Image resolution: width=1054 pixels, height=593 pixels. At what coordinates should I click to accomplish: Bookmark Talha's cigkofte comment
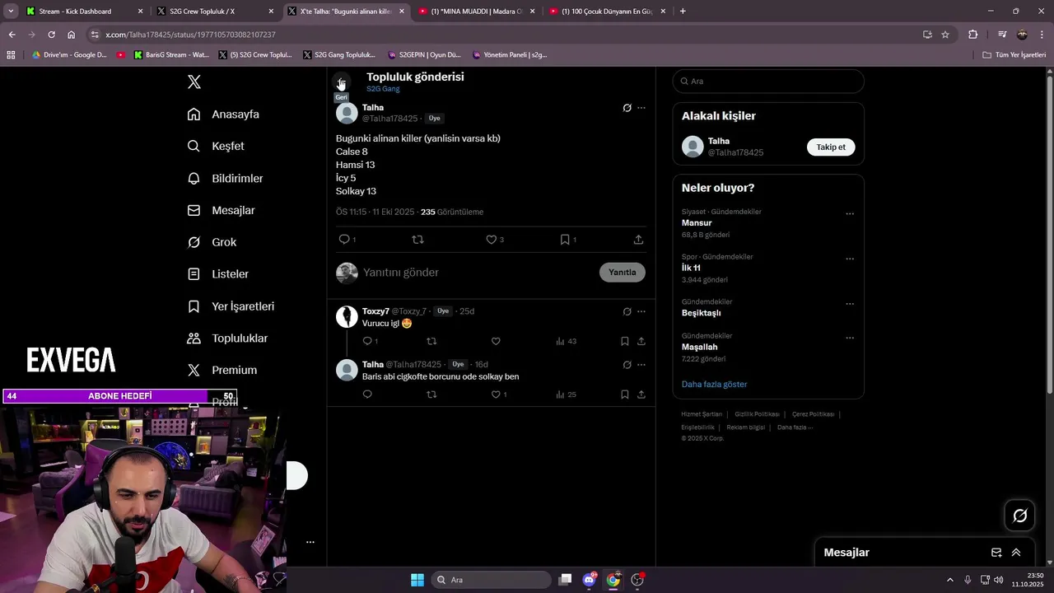coord(624,395)
